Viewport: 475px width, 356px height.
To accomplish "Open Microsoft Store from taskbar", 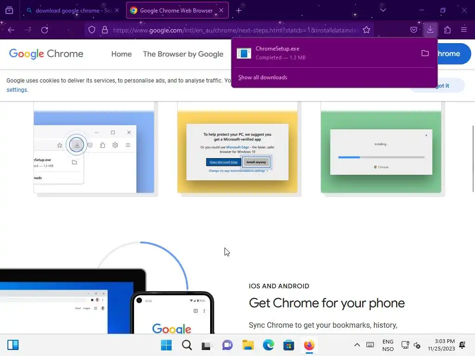I will coord(289,345).
